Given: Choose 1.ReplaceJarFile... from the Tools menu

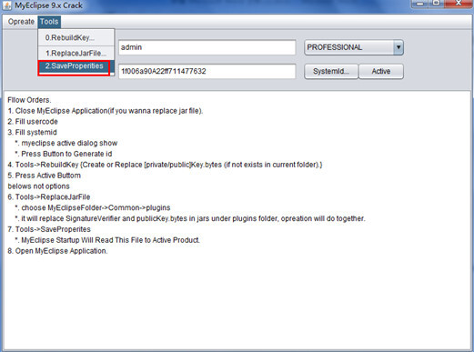Looking at the screenshot, I should pos(76,53).
